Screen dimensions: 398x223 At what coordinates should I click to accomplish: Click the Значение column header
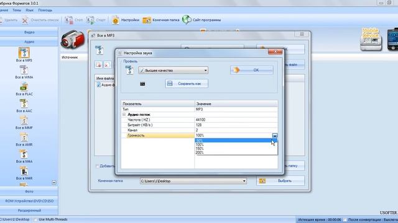point(236,104)
